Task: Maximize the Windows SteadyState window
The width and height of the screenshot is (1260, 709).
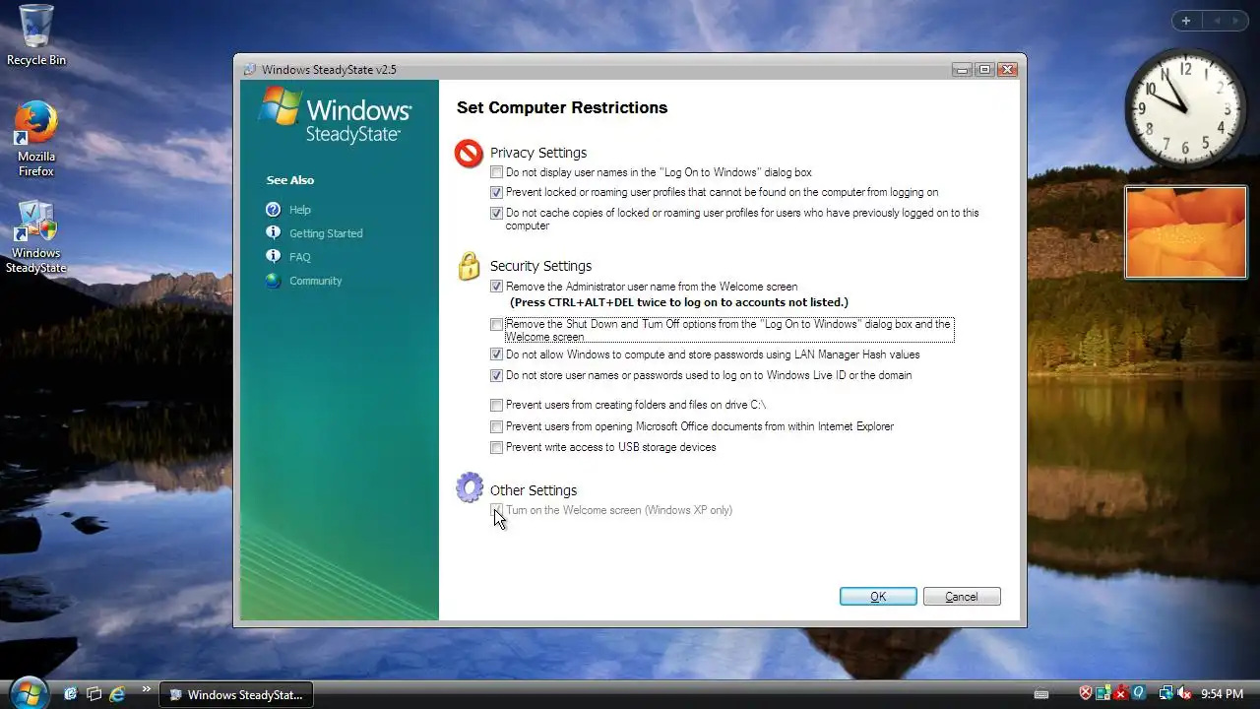Action: [983, 70]
